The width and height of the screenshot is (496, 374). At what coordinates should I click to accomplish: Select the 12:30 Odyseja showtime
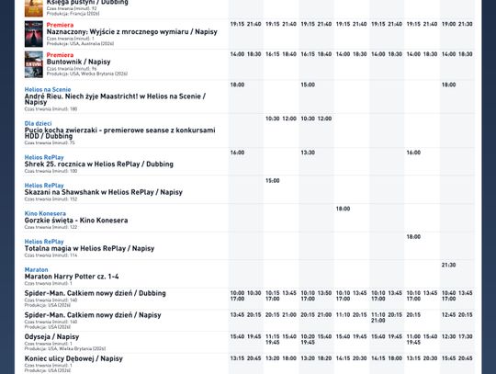pyautogui.click(x=448, y=337)
